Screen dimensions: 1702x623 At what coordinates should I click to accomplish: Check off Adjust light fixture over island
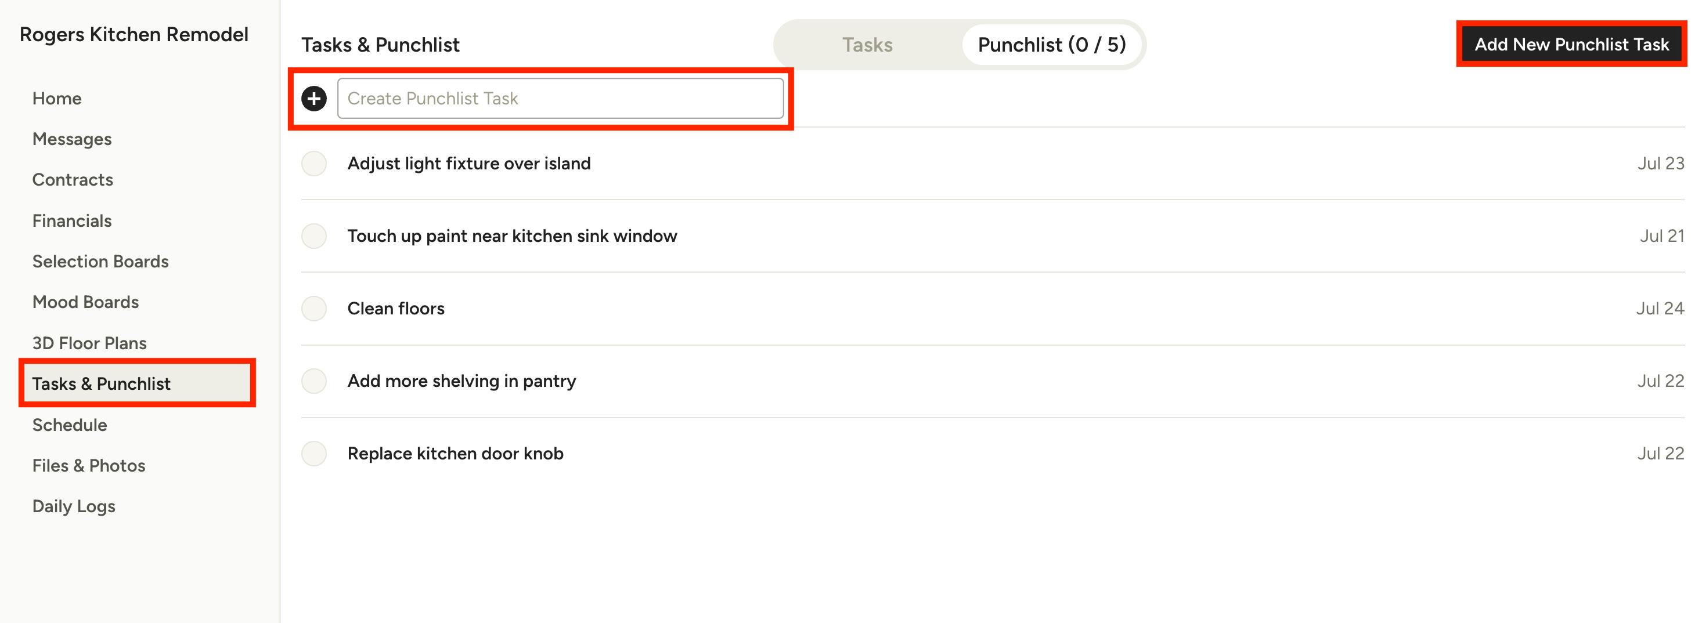(x=314, y=164)
